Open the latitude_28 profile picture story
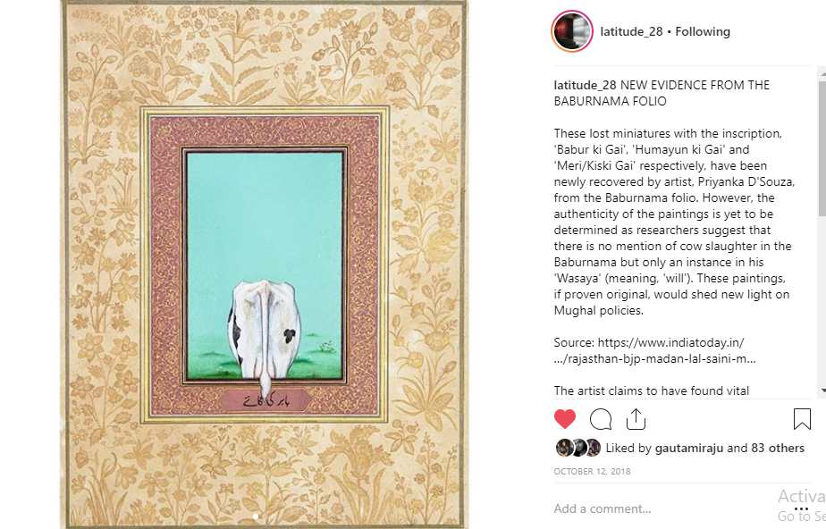 pyautogui.click(x=572, y=31)
